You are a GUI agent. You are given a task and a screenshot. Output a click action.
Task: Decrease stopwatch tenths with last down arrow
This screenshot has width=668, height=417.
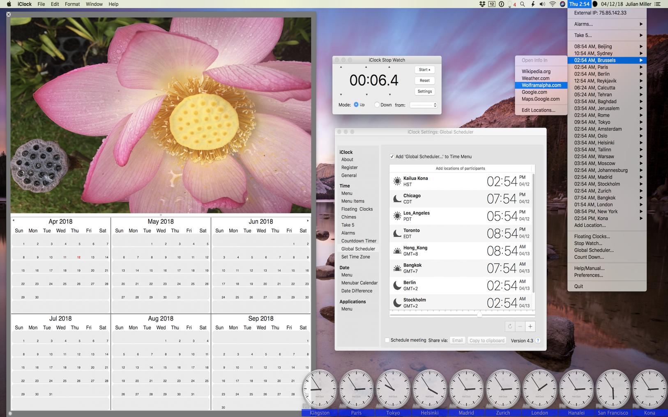(x=390, y=95)
